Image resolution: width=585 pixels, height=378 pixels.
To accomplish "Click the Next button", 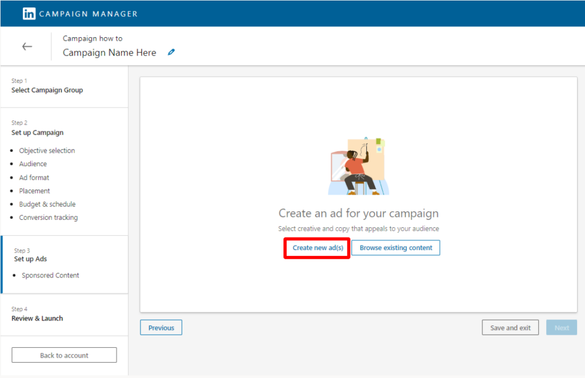I will click(x=562, y=328).
